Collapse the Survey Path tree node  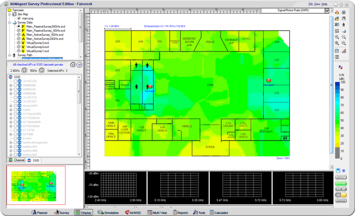pyautogui.click(x=10, y=55)
